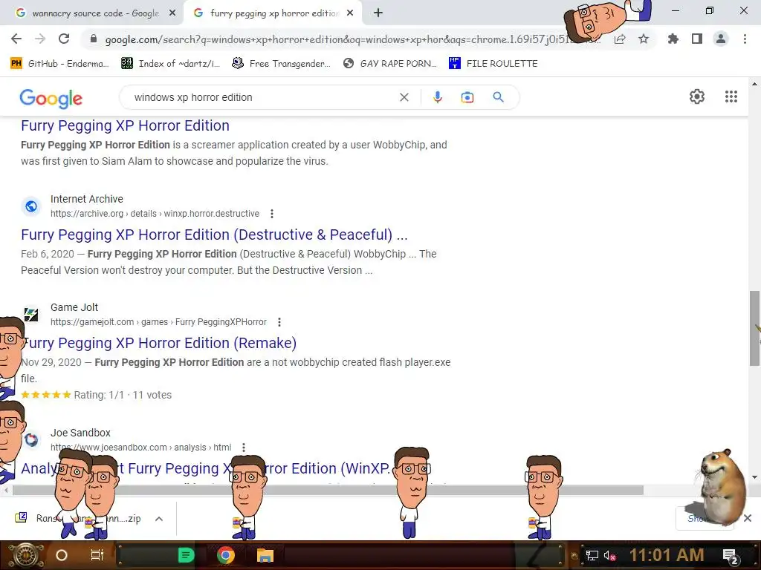Click the Game Jolt site icon
The image size is (761, 570).
(x=31, y=315)
